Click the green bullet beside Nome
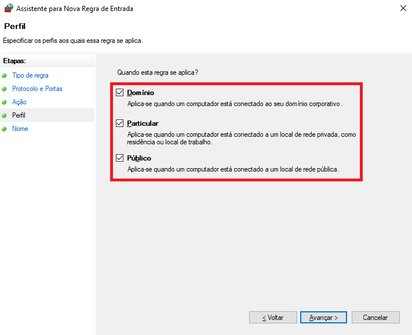Screen dimensions: 412x335 click(4, 129)
